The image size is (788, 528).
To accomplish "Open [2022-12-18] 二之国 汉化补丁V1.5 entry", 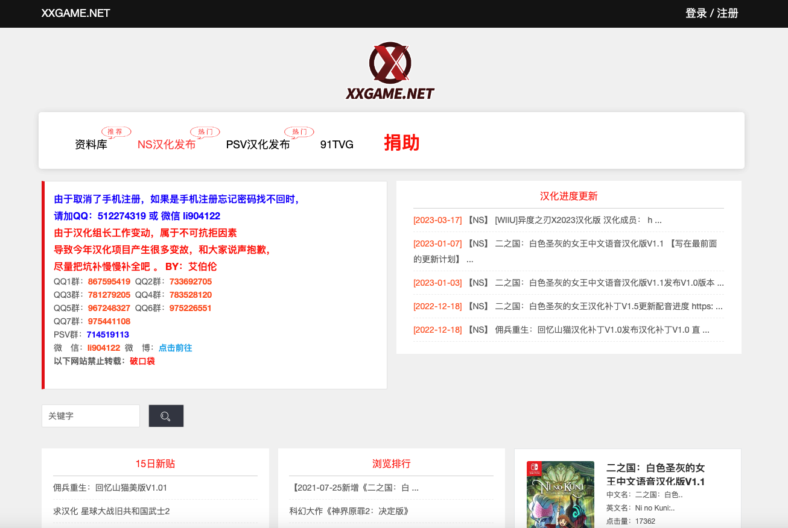I will click(568, 306).
